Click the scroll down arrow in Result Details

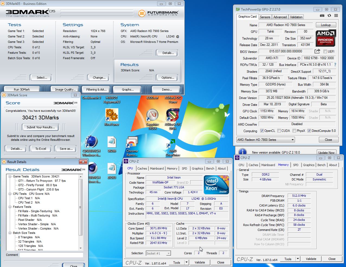tap(80, 248)
